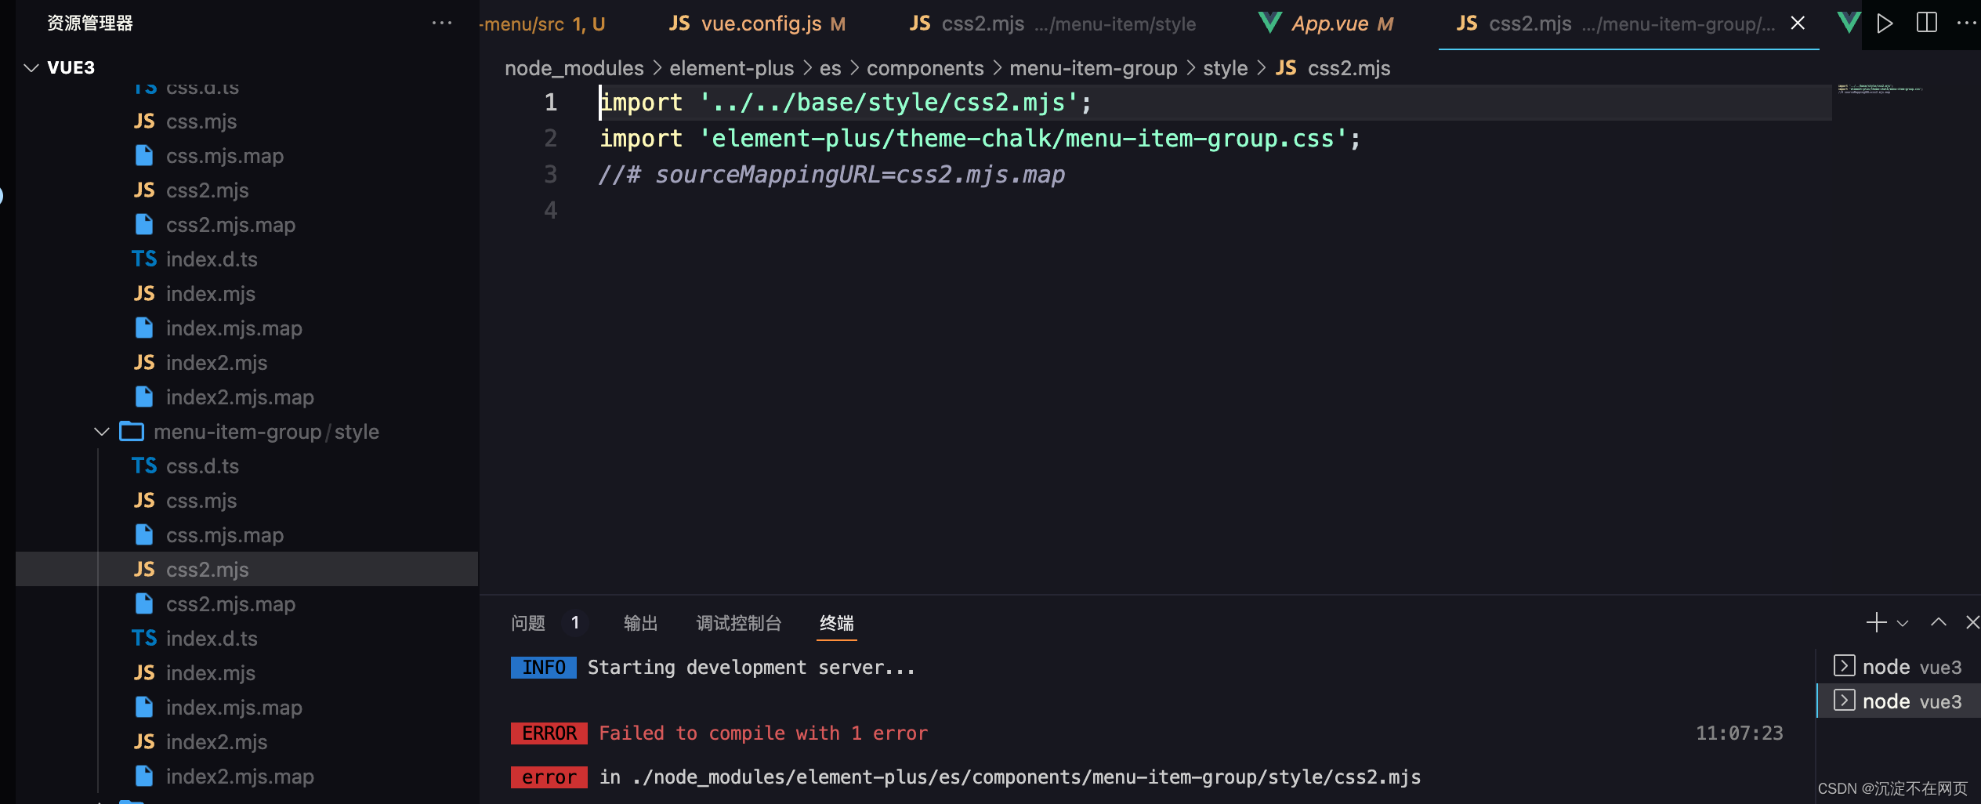Switch to the 输出 panel tab

pos(640,623)
